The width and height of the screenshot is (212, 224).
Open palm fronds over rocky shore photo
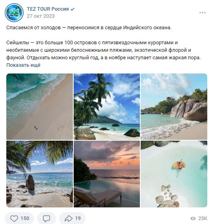tap(40, 174)
